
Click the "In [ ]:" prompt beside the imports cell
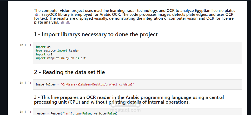click(25, 45)
